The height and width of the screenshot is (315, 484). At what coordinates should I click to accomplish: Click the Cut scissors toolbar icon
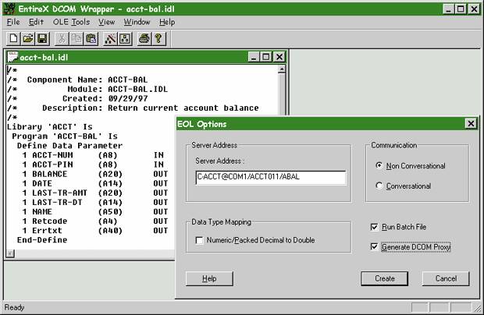pos(62,38)
